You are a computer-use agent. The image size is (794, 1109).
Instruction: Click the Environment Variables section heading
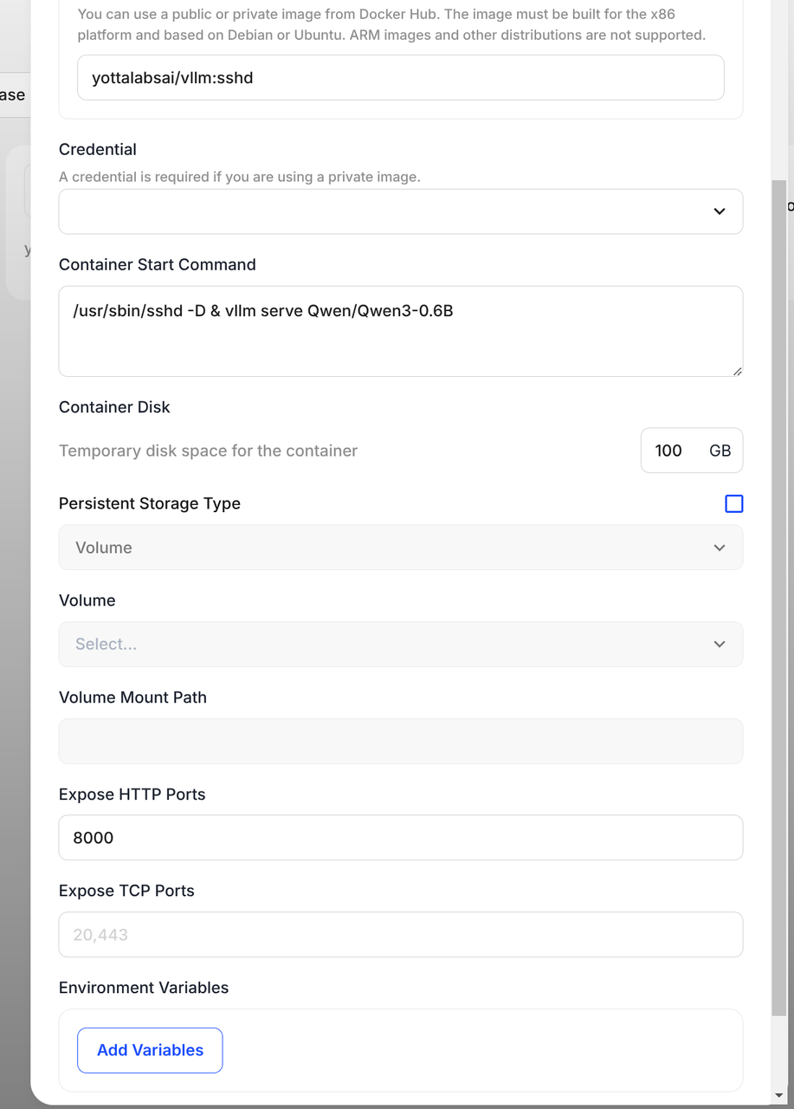point(144,988)
